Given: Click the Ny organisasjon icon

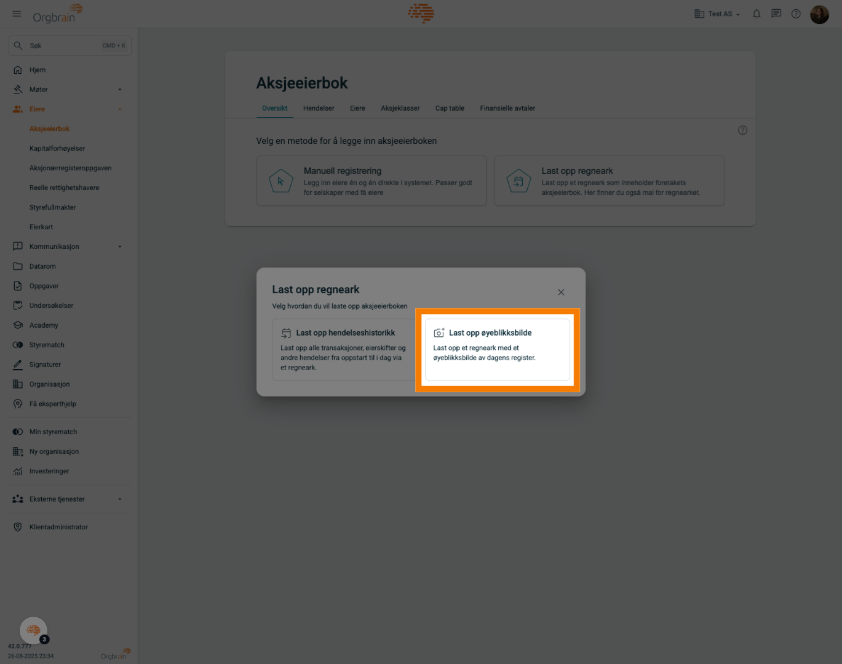Looking at the screenshot, I should click(x=18, y=451).
